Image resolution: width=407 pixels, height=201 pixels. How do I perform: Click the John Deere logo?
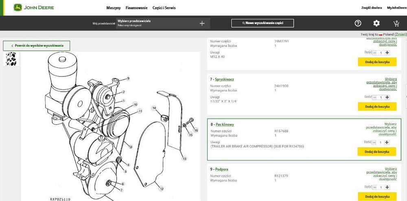[34, 7]
